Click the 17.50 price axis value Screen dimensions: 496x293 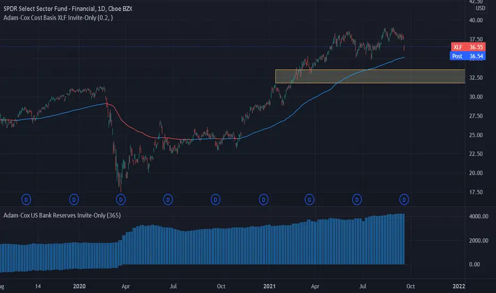pyautogui.click(x=476, y=192)
